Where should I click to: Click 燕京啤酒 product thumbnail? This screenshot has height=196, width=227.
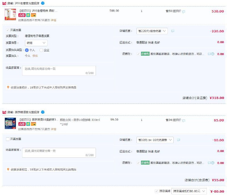click(x=10, y=123)
